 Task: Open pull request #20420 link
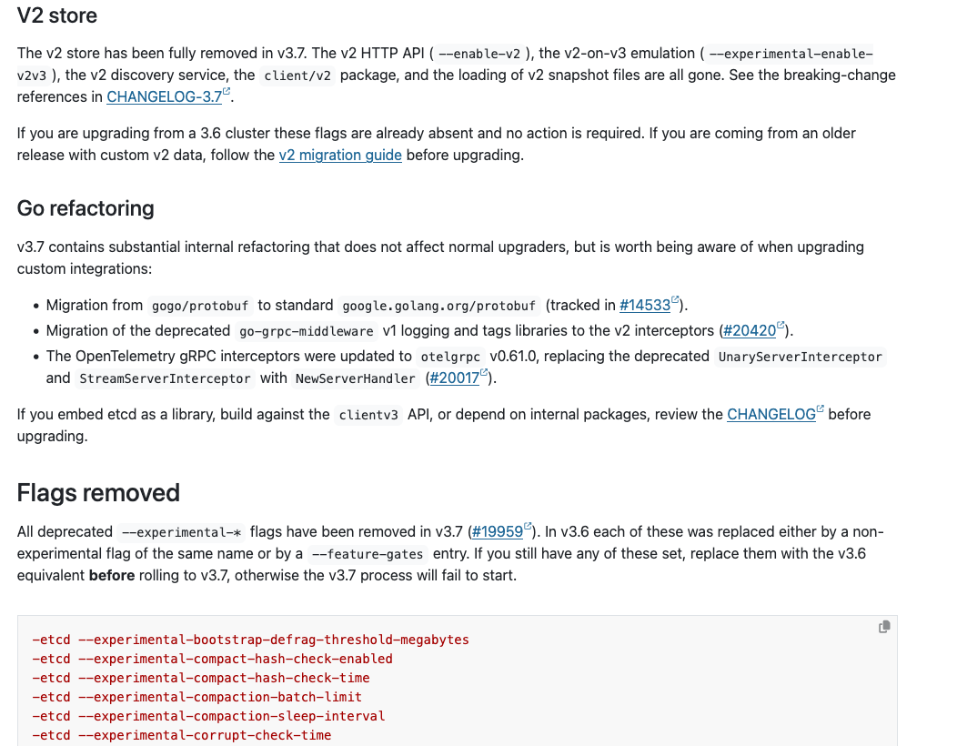click(x=750, y=331)
